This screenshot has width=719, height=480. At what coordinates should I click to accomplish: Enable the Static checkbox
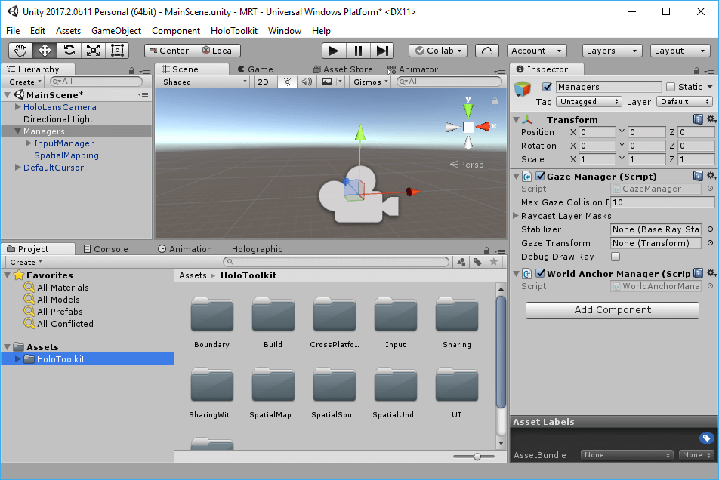671,87
